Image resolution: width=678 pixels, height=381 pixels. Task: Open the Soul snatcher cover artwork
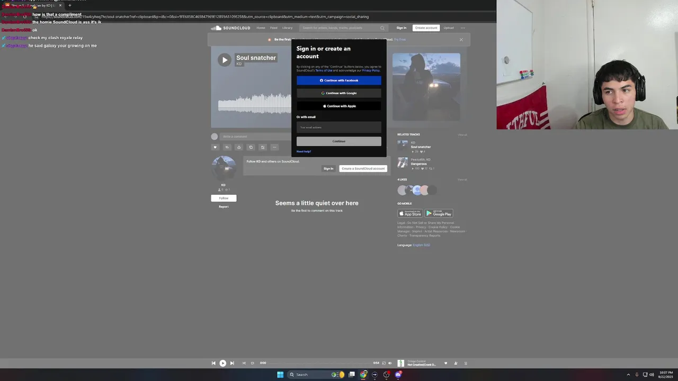pyautogui.click(x=426, y=87)
